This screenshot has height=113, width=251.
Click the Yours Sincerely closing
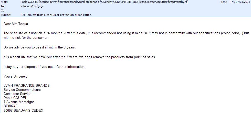(15, 76)
